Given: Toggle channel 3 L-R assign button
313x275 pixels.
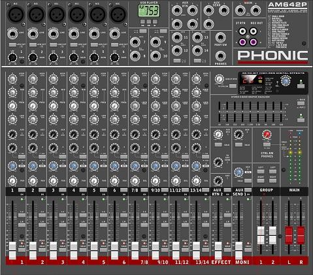Looking at the screenshot, I should (x=63, y=225).
